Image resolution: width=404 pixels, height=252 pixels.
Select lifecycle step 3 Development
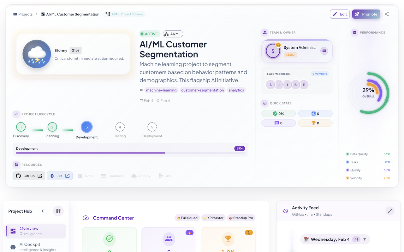point(86,127)
